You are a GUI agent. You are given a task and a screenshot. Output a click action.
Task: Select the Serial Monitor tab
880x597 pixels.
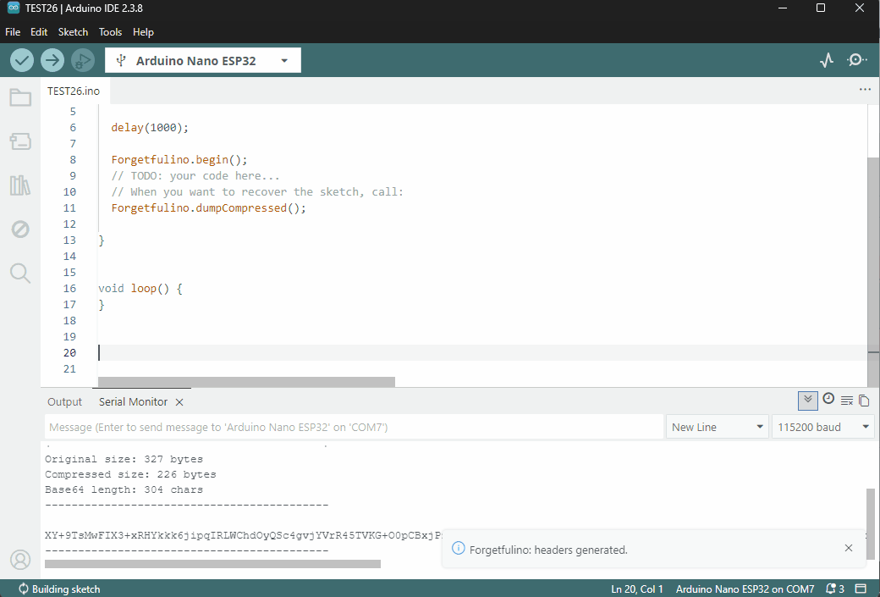click(x=133, y=402)
